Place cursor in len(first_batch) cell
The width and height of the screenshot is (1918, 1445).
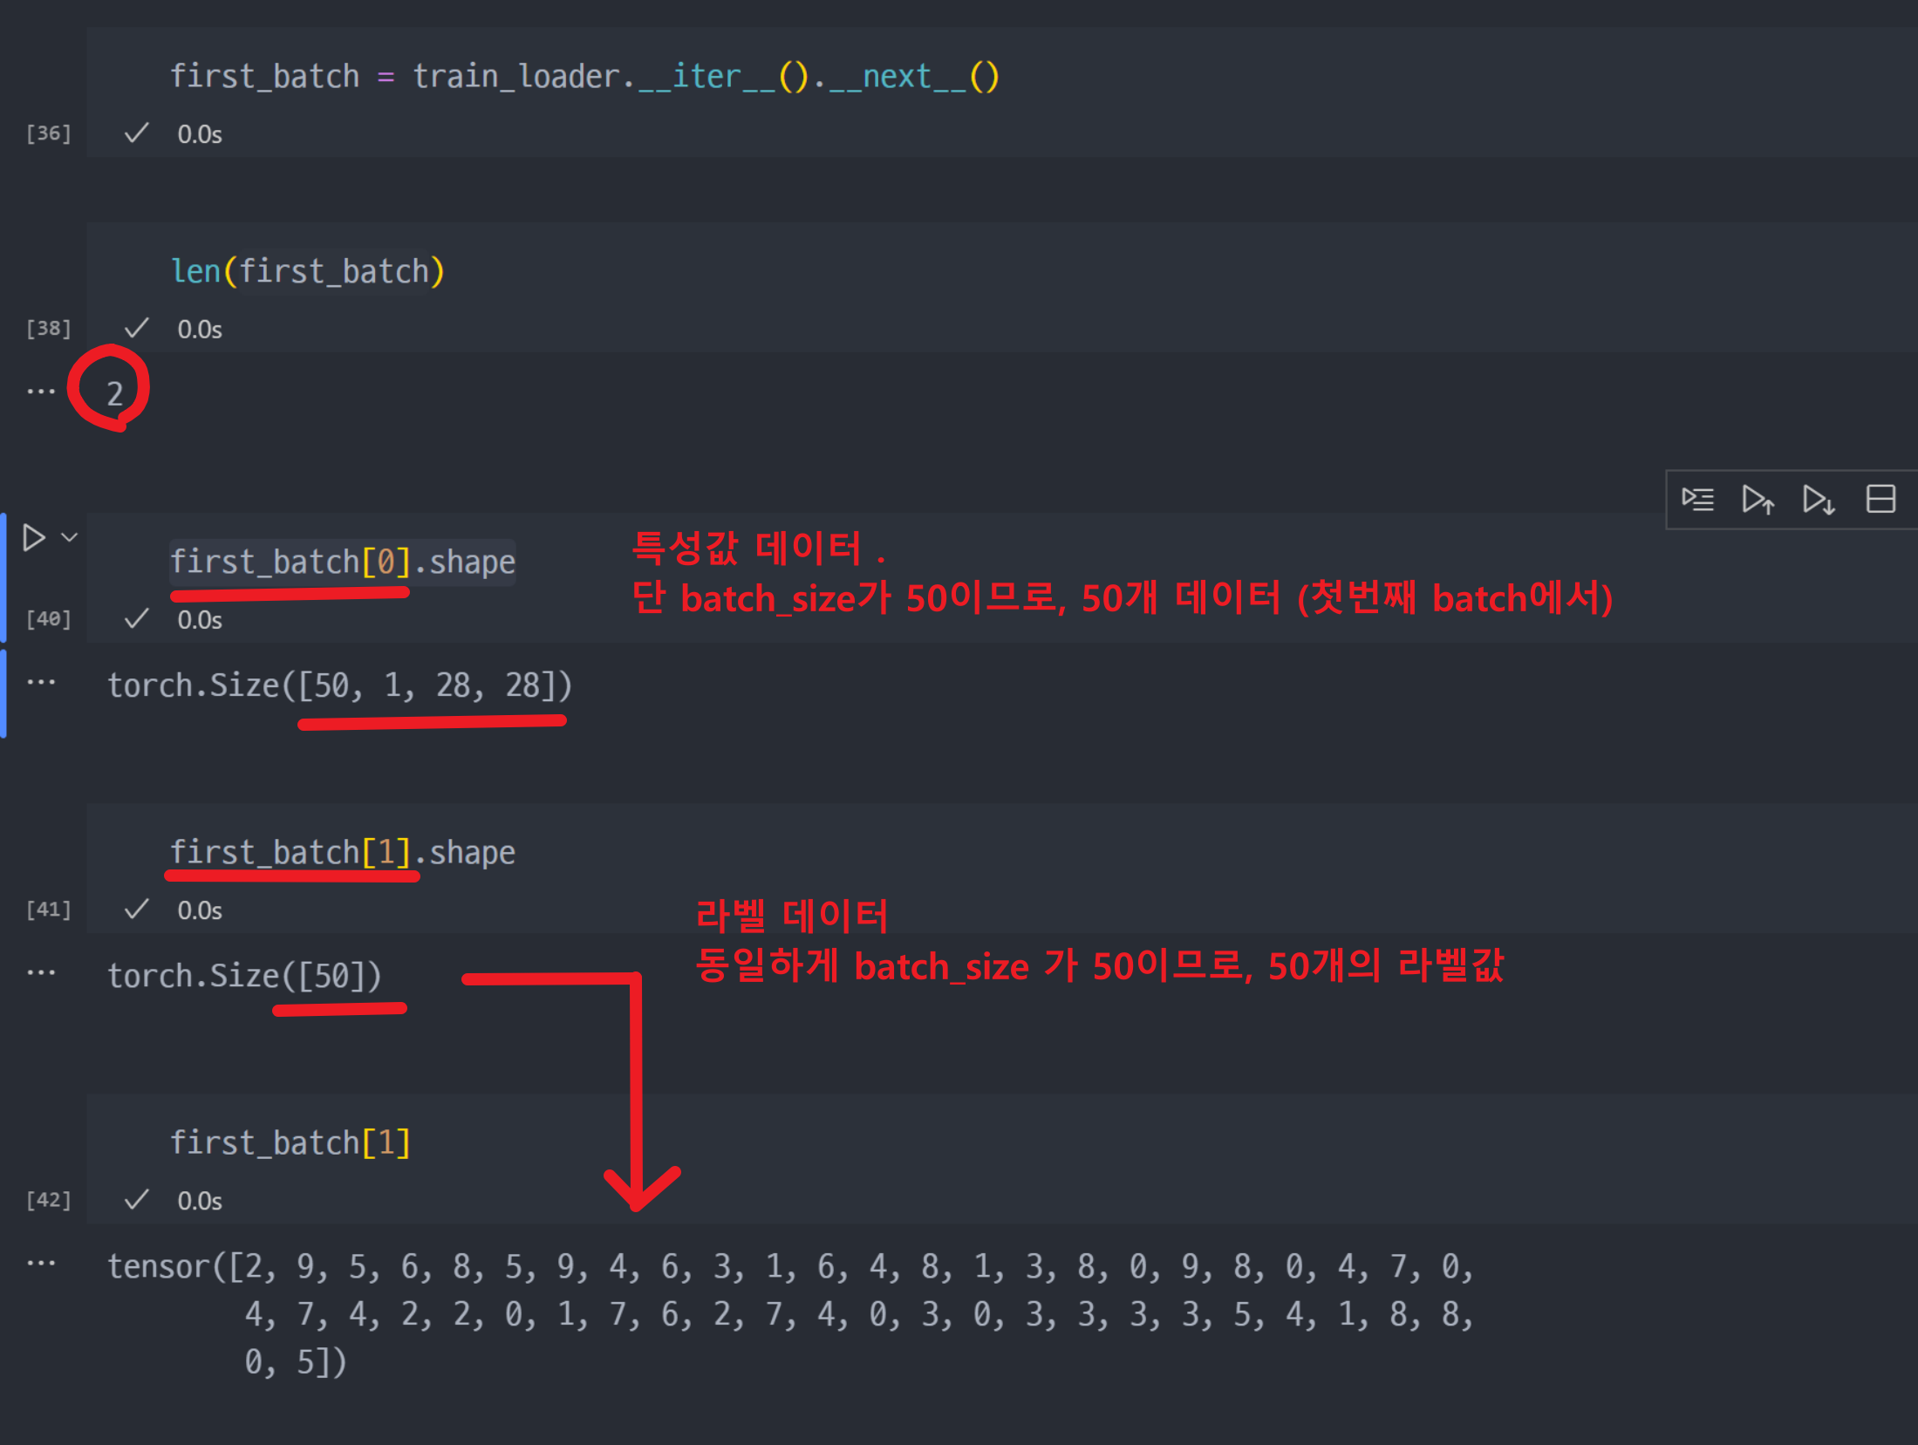tap(307, 272)
